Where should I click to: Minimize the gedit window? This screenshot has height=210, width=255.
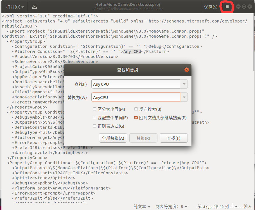pyautogui.click(x=238, y=7)
